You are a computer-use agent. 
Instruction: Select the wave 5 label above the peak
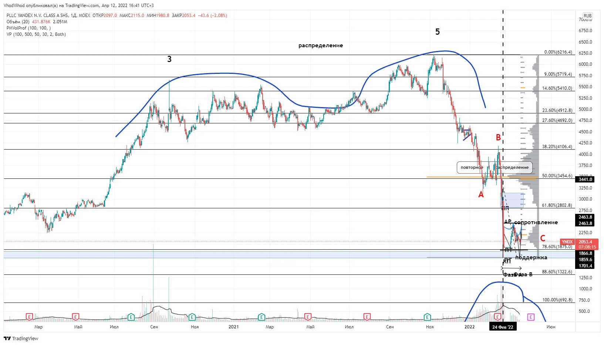click(438, 32)
